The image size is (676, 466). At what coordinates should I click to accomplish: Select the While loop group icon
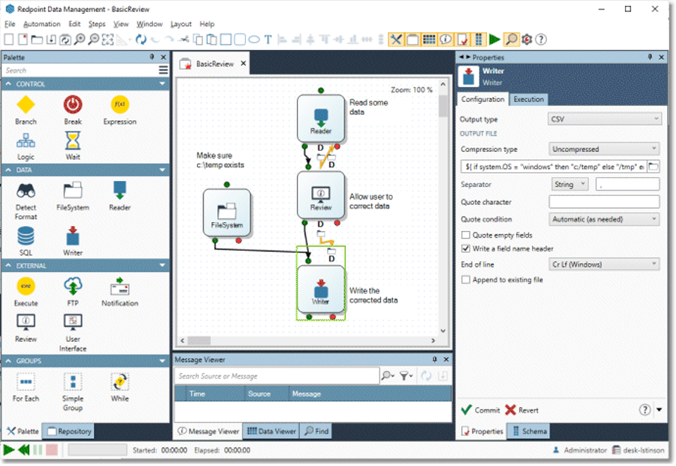(119, 382)
